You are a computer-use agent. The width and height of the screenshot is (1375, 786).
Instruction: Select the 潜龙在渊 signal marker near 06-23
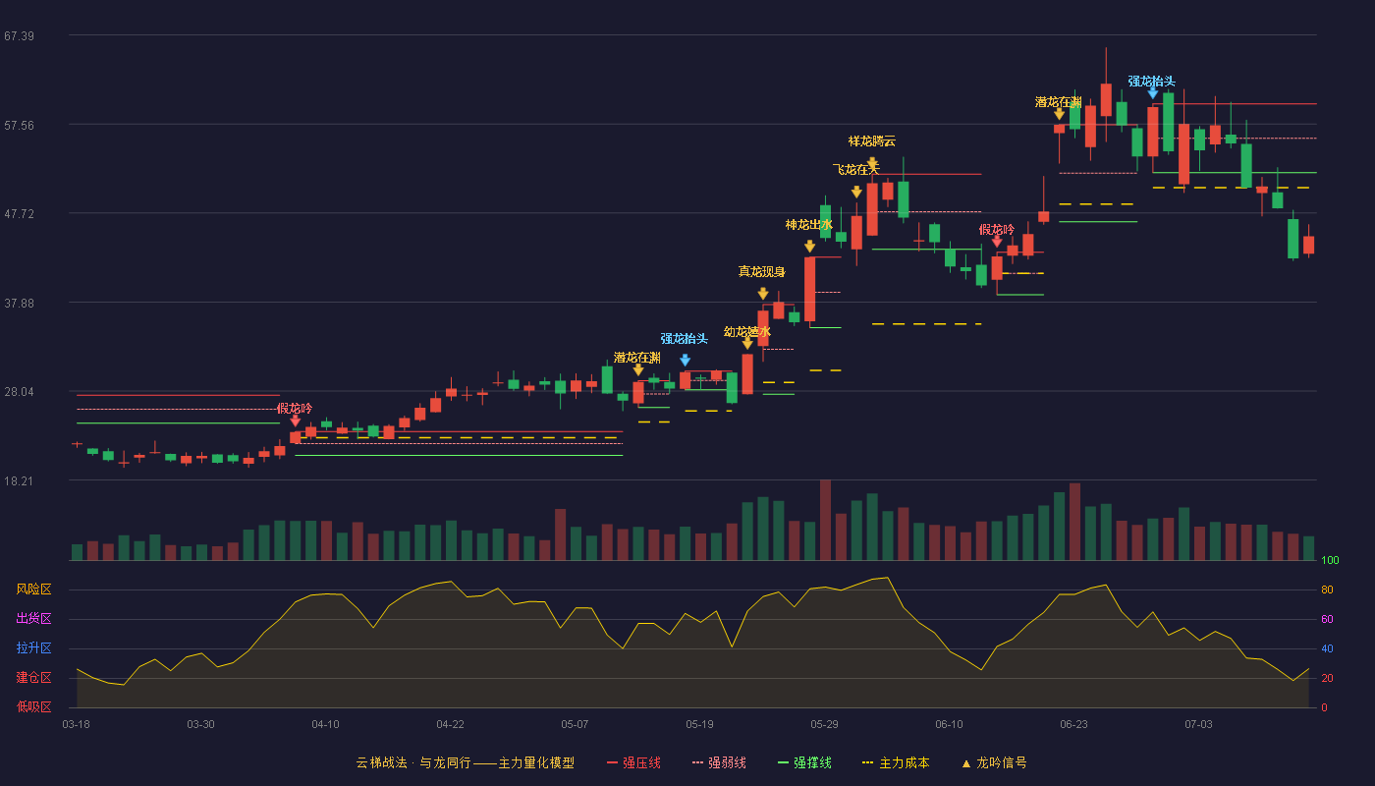coord(1059,114)
